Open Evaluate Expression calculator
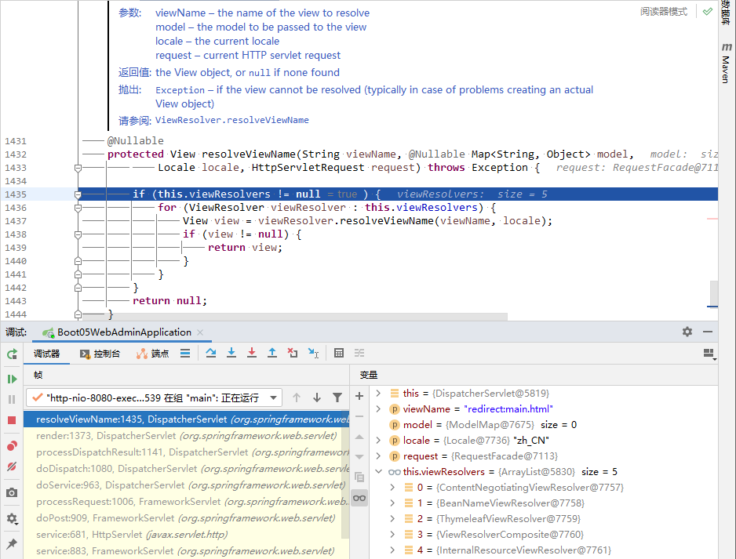Image resolution: width=736 pixels, height=559 pixels. click(x=339, y=353)
